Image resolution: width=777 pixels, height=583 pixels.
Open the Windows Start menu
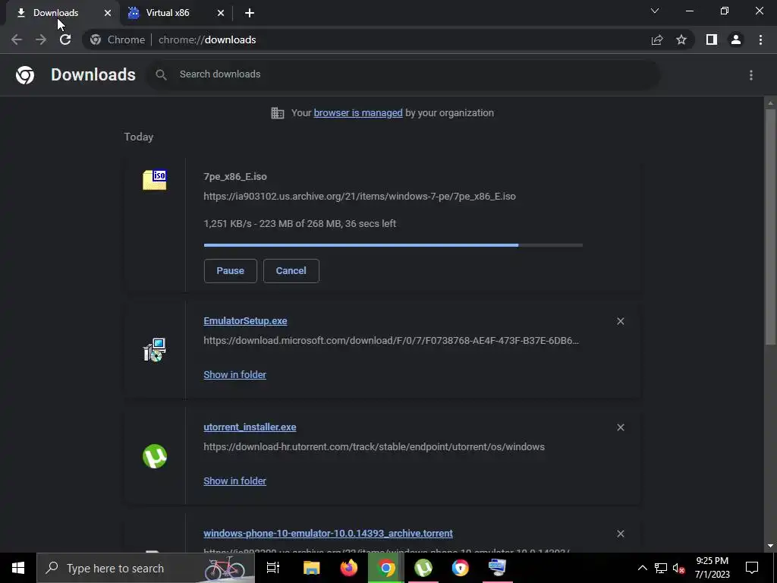(18, 568)
